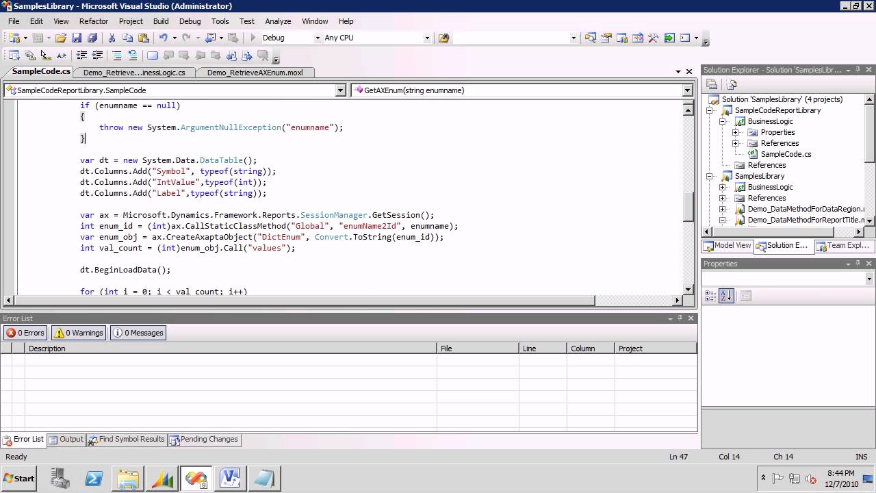Click Show All Files in Solution Explorer

point(732,84)
